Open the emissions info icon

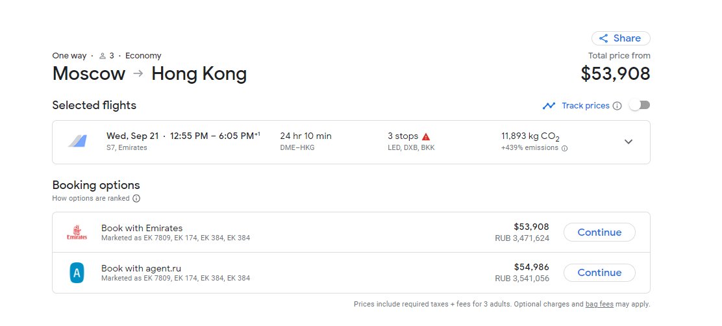[564, 148]
